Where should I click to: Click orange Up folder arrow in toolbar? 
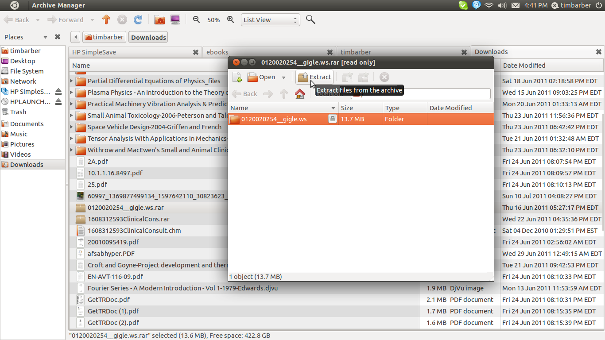(x=106, y=20)
